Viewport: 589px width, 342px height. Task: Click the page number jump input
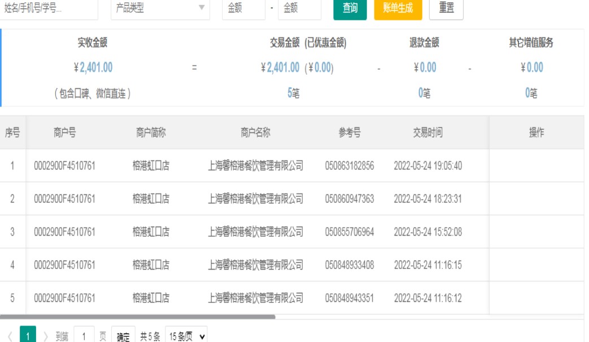pos(84,336)
